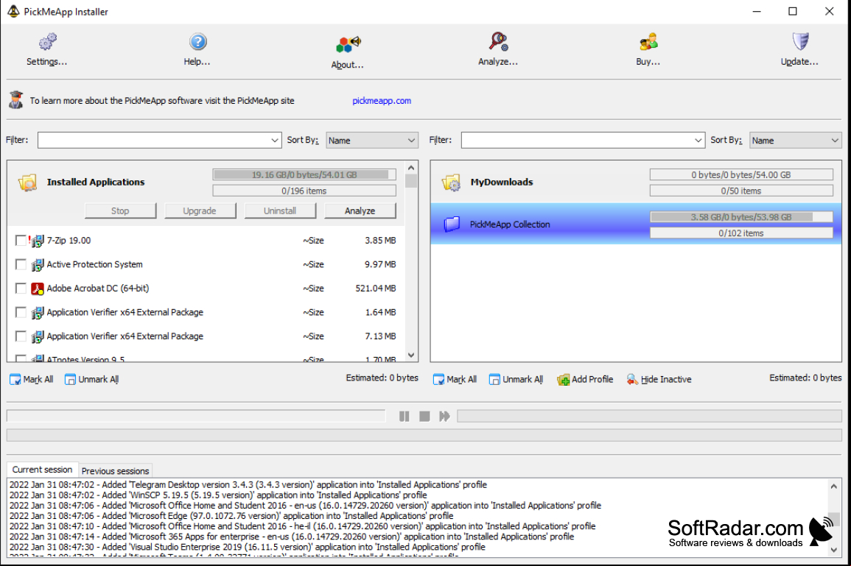Click the Upgrade button
This screenshot has width=851, height=566.
coord(200,211)
